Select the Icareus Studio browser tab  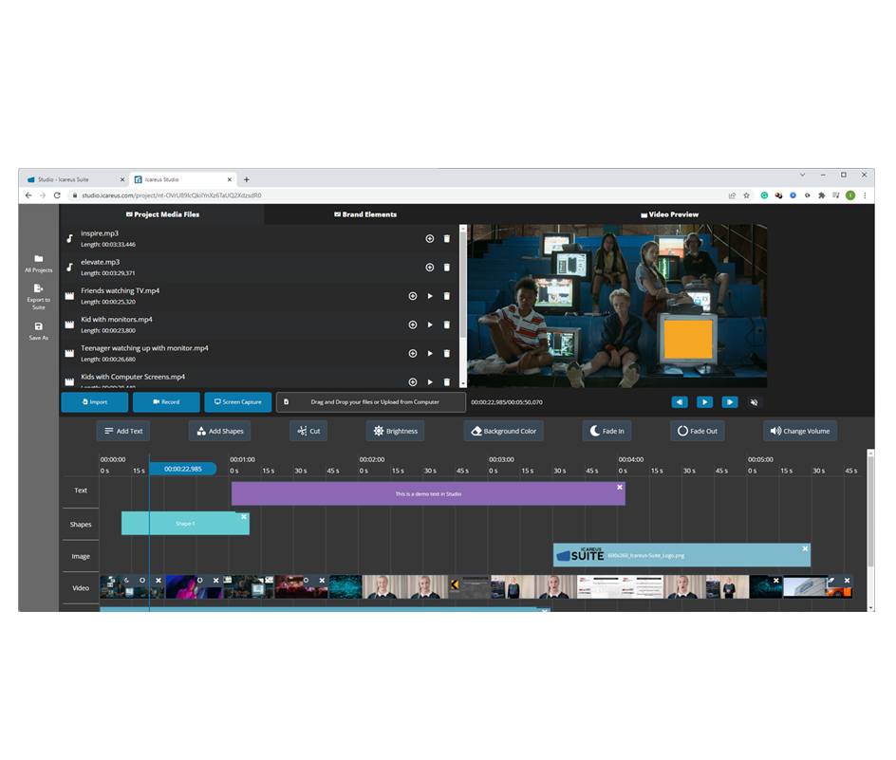(x=183, y=179)
